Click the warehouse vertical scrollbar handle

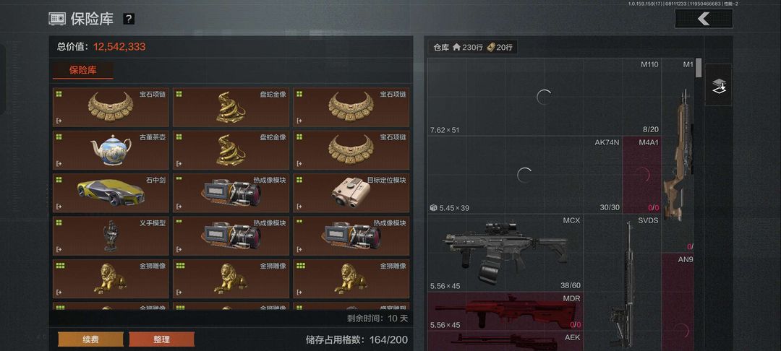699,68
